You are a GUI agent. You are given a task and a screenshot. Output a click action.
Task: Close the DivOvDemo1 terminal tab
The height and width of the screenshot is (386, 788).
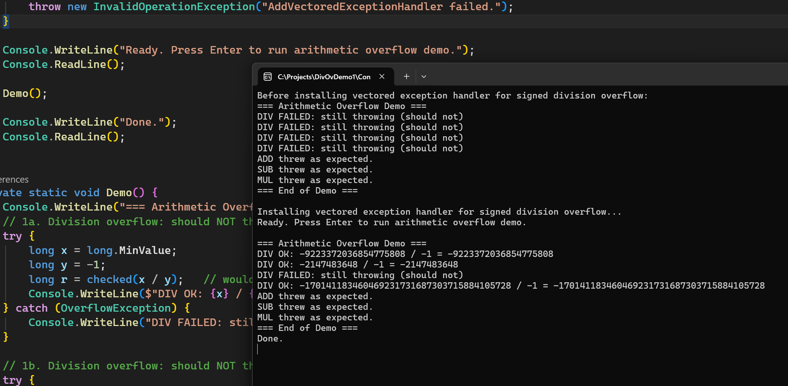382,77
